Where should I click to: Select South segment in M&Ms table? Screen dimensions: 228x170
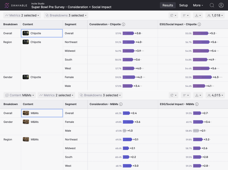click(69, 157)
